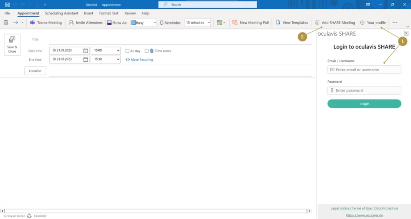Screen dimensions: 411x219
Task: Click the horizontal scrollbar left arrow
Action: 2,211
